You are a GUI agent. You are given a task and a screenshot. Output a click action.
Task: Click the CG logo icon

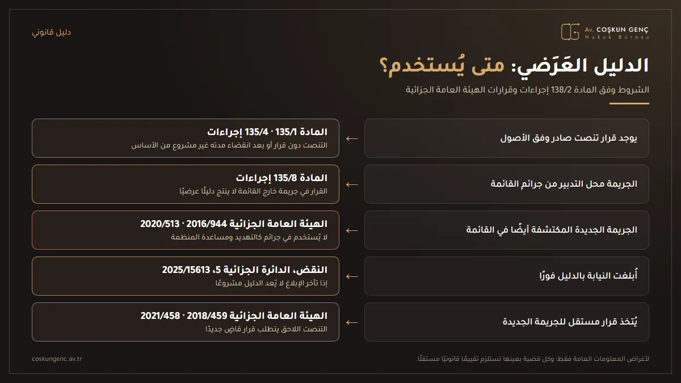pyautogui.click(x=570, y=32)
